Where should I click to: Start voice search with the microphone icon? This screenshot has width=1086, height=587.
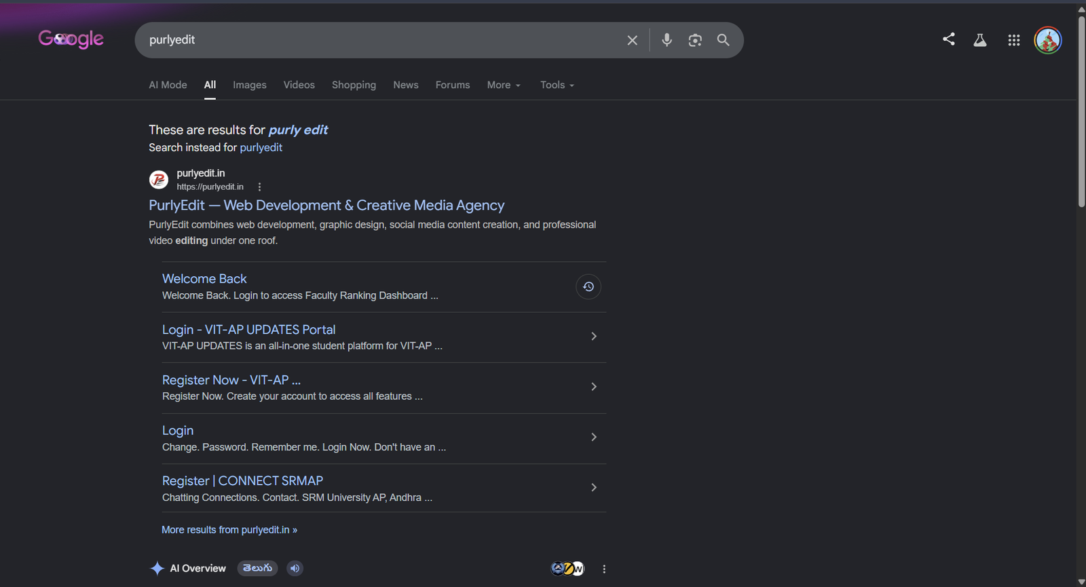click(667, 40)
